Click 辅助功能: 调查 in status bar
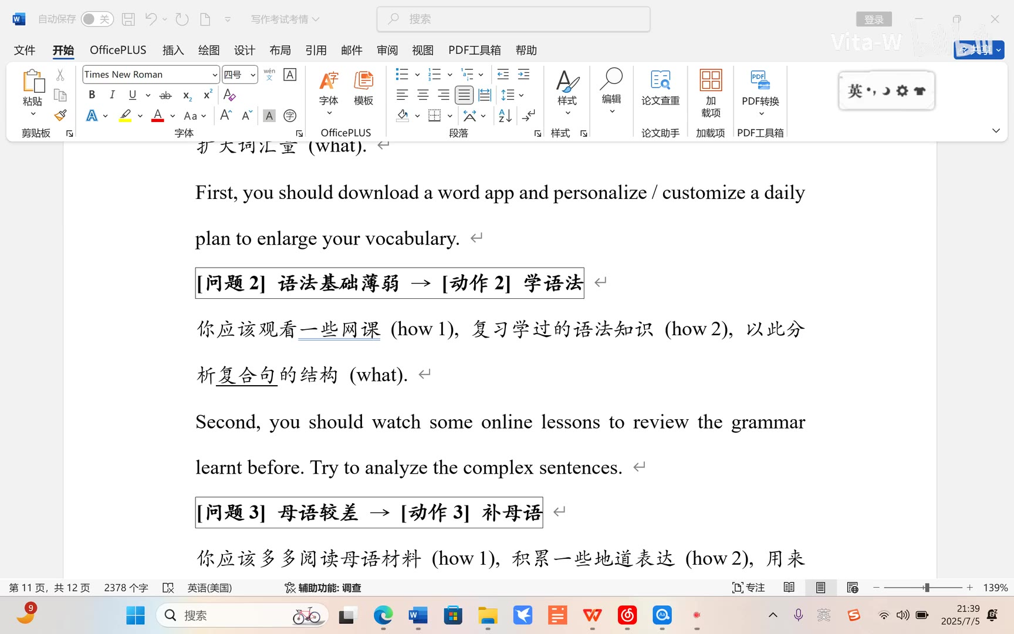 click(x=323, y=588)
